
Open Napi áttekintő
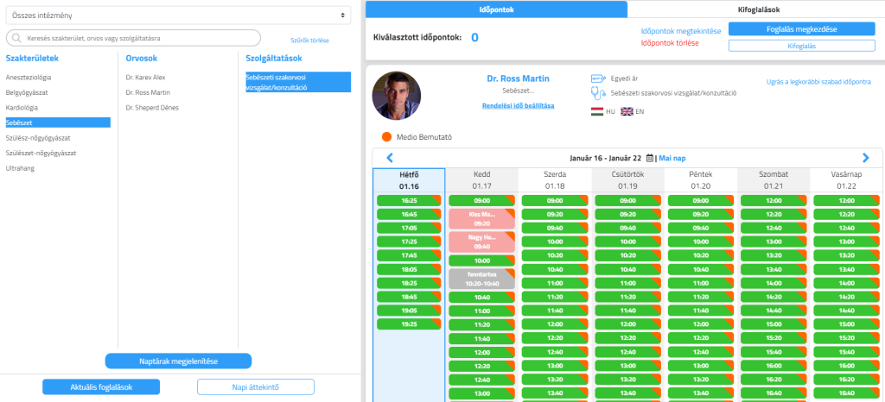click(256, 386)
